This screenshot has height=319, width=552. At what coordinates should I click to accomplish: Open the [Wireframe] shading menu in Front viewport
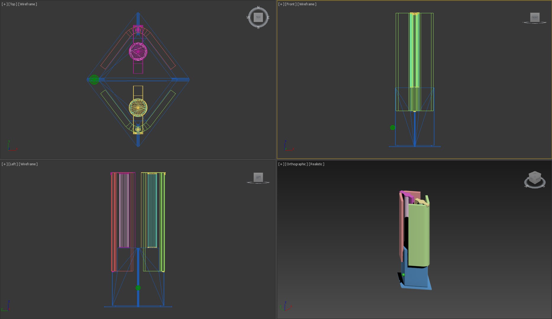click(307, 4)
